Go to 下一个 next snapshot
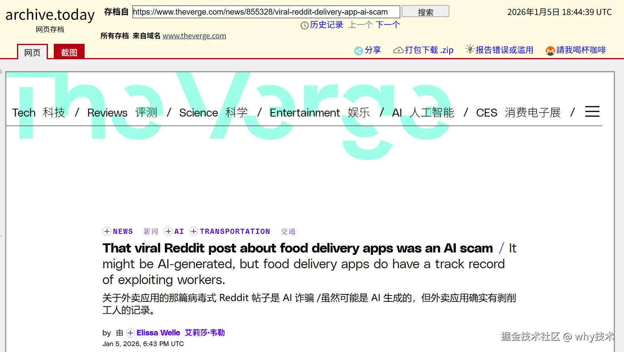 tap(388, 25)
